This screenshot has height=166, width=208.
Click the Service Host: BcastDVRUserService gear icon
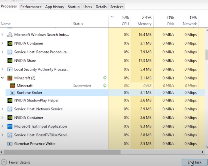10,135
